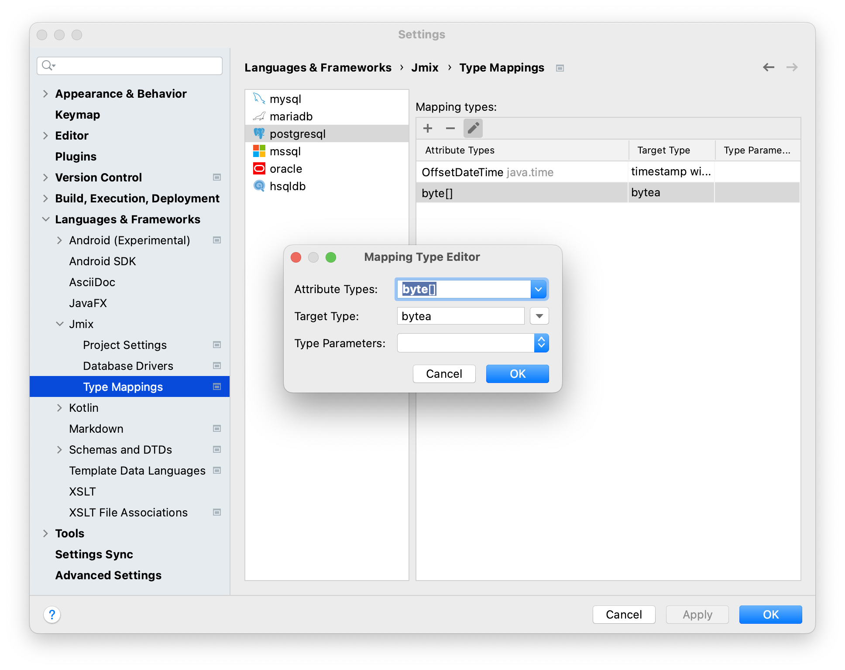The height and width of the screenshot is (670, 845).
Task: Click the add mapping type plus icon
Action: click(428, 128)
